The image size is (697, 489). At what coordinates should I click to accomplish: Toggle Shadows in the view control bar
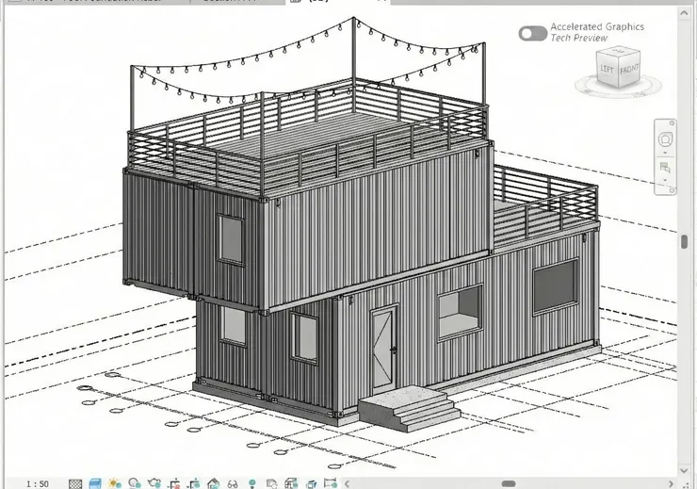pos(134,483)
